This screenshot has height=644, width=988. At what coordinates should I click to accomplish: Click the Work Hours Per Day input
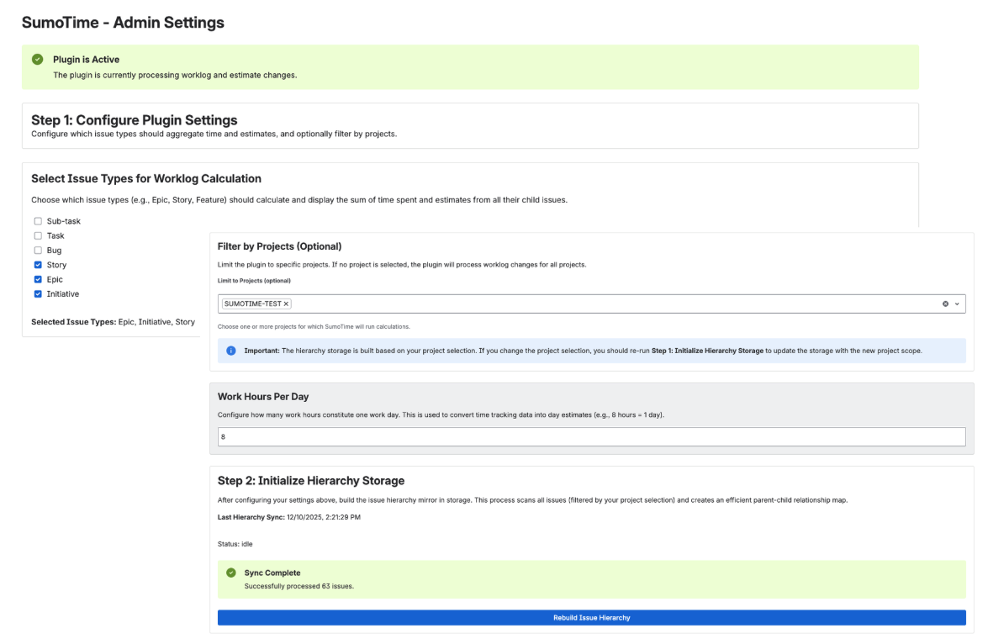tap(591, 437)
